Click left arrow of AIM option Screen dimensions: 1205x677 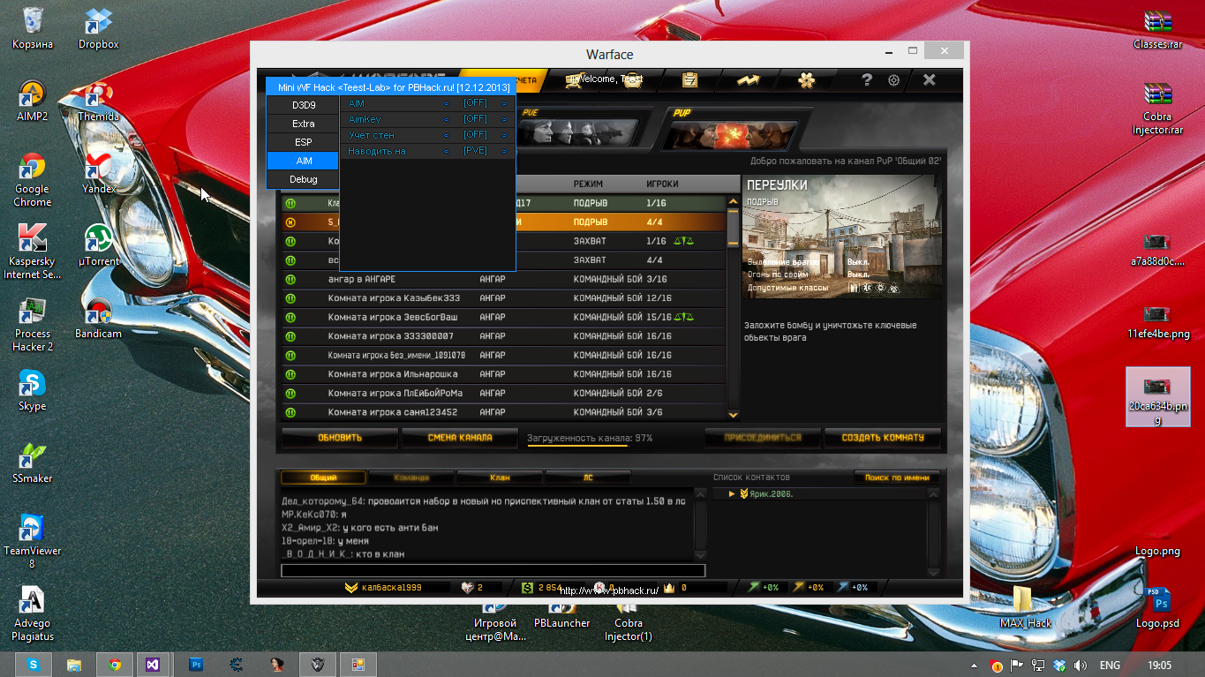pyautogui.click(x=446, y=104)
